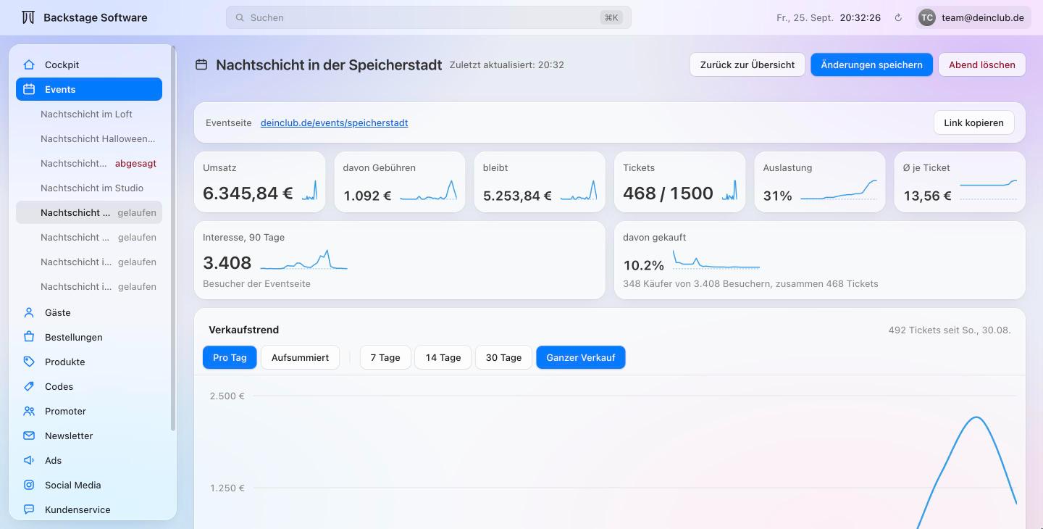Screen dimensions: 1043x529
Task: Select the 30 Tage time range
Action: pyautogui.click(x=503, y=357)
